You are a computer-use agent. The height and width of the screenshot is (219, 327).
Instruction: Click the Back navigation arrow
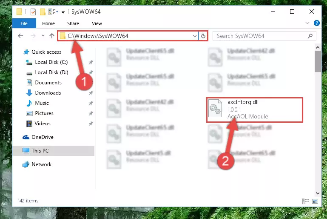20,36
